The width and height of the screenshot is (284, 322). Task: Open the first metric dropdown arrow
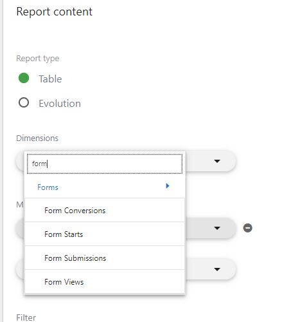click(217, 228)
